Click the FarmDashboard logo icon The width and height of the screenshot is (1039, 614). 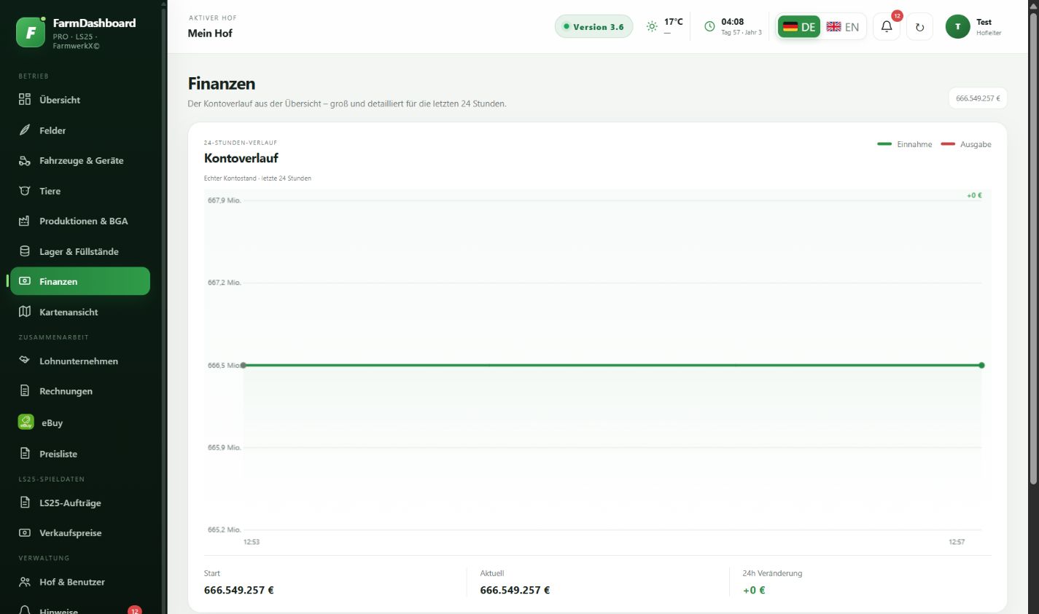coord(31,32)
